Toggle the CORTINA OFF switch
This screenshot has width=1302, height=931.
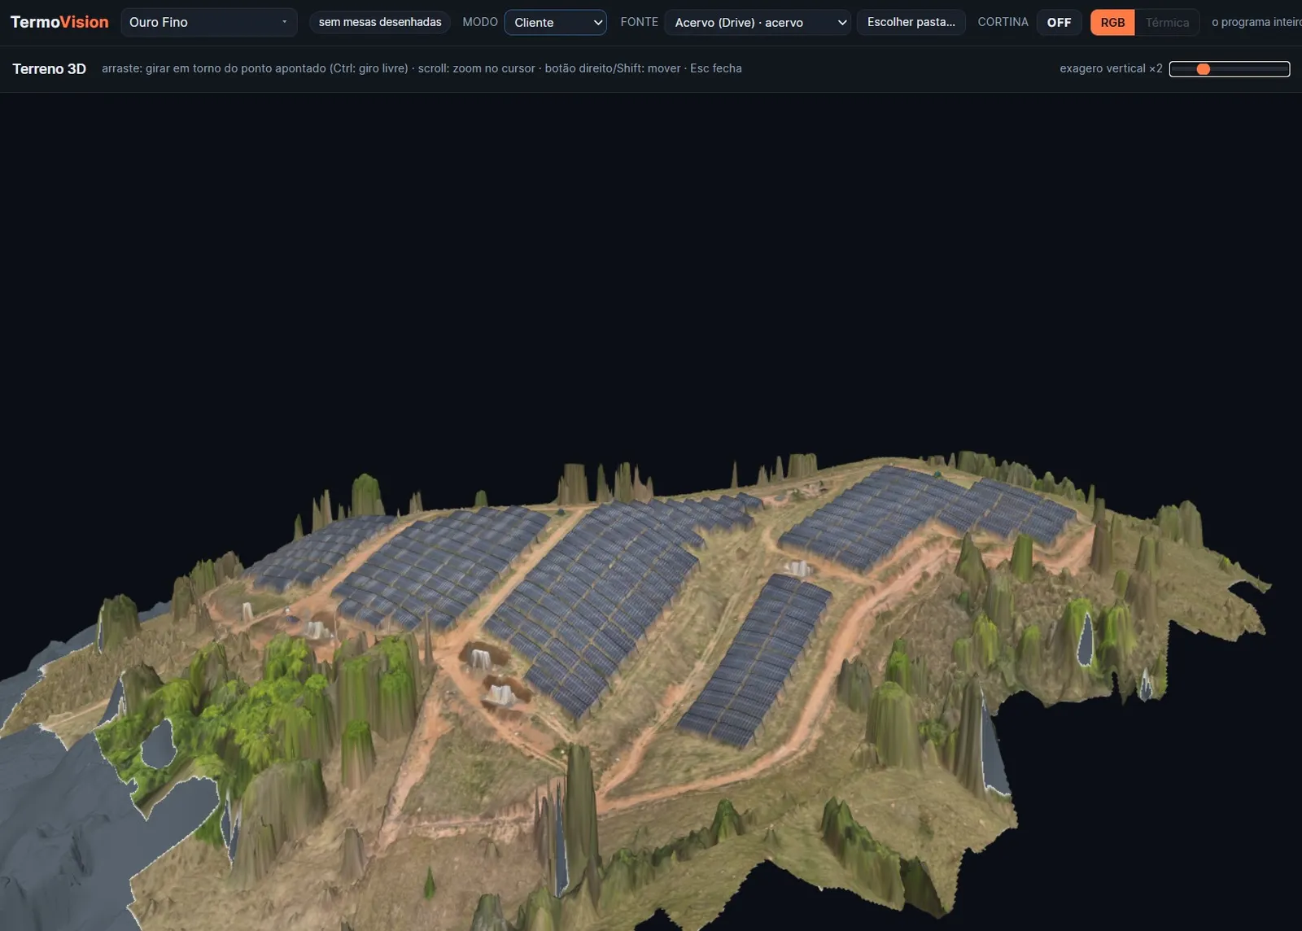click(1059, 22)
